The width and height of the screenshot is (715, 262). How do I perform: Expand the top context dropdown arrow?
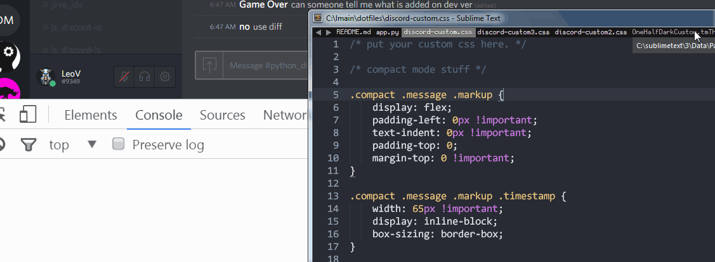click(92, 144)
